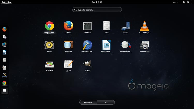Expand the en1 keyboard layout dropdown

click(175, 2)
